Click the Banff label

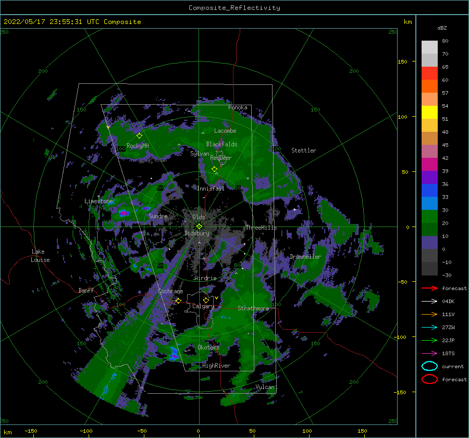click(x=86, y=291)
